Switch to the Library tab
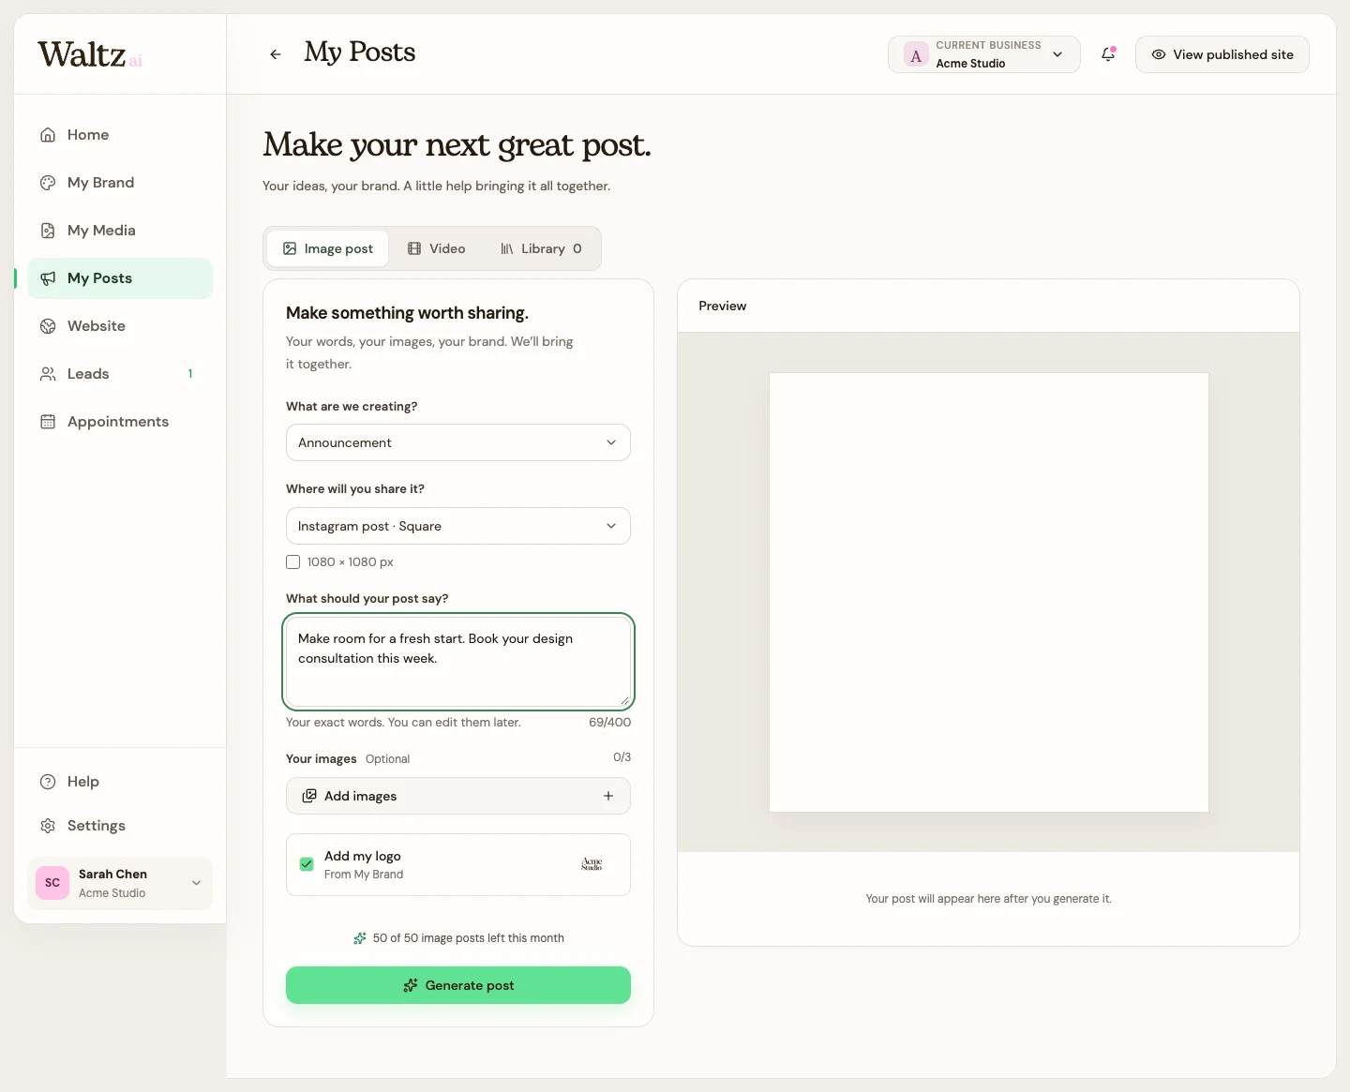Image resolution: width=1350 pixels, height=1092 pixels. pyautogui.click(x=541, y=248)
